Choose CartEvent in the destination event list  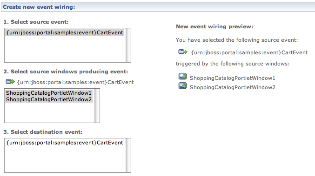[x=65, y=143]
